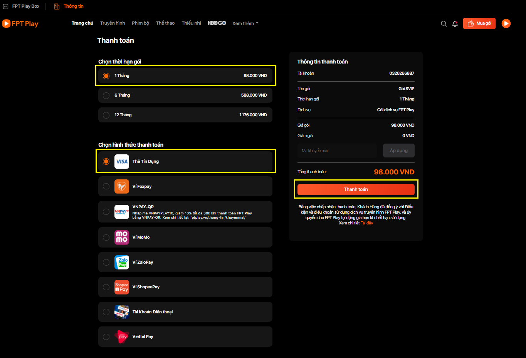Image resolution: width=526 pixels, height=358 pixels.
Task: Click the FPT Play Box icon
Action: coord(5,7)
